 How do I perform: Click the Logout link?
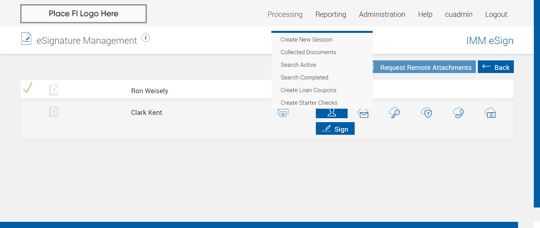point(496,14)
